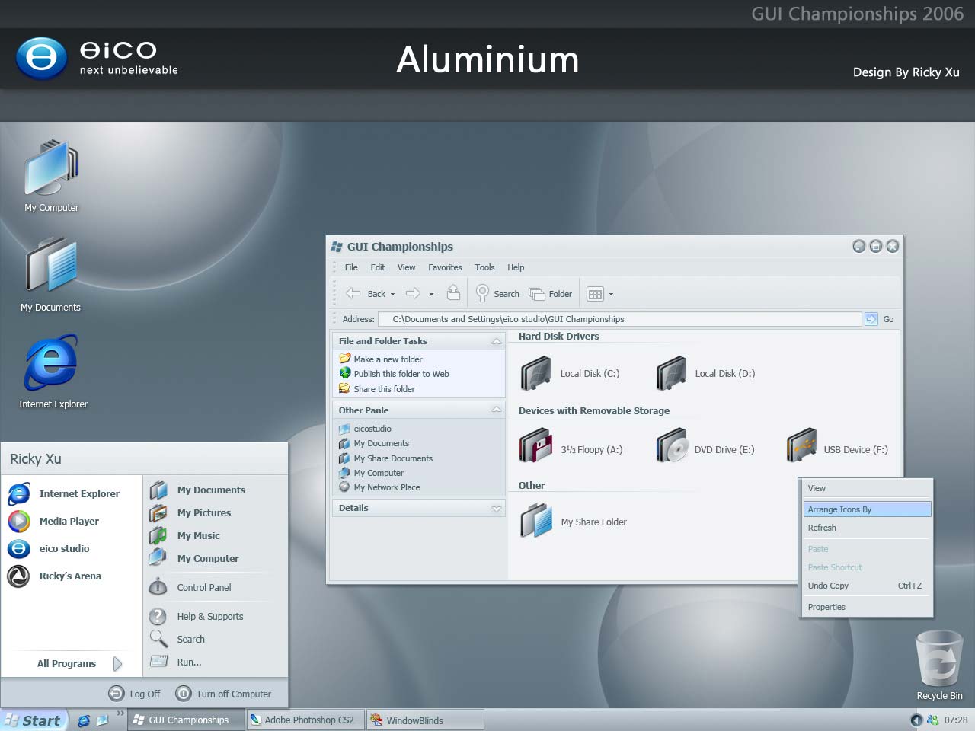Click the Go arrow button
This screenshot has height=731, width=975.
(871, 319)
